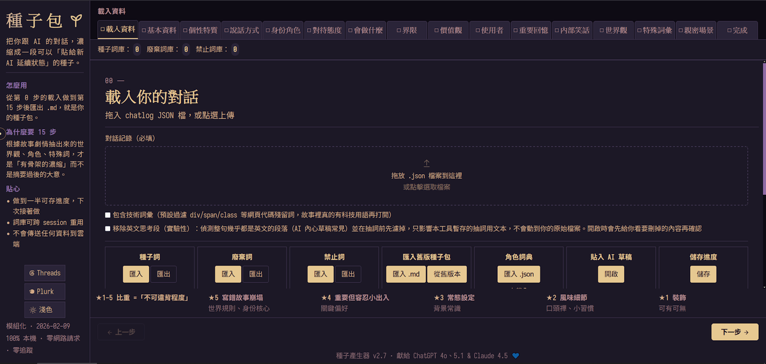Image resolution: width=766 pixels, height=364 pixels.
Task: Go to the 使用者 tab
Action: click(x=490, y=30)
